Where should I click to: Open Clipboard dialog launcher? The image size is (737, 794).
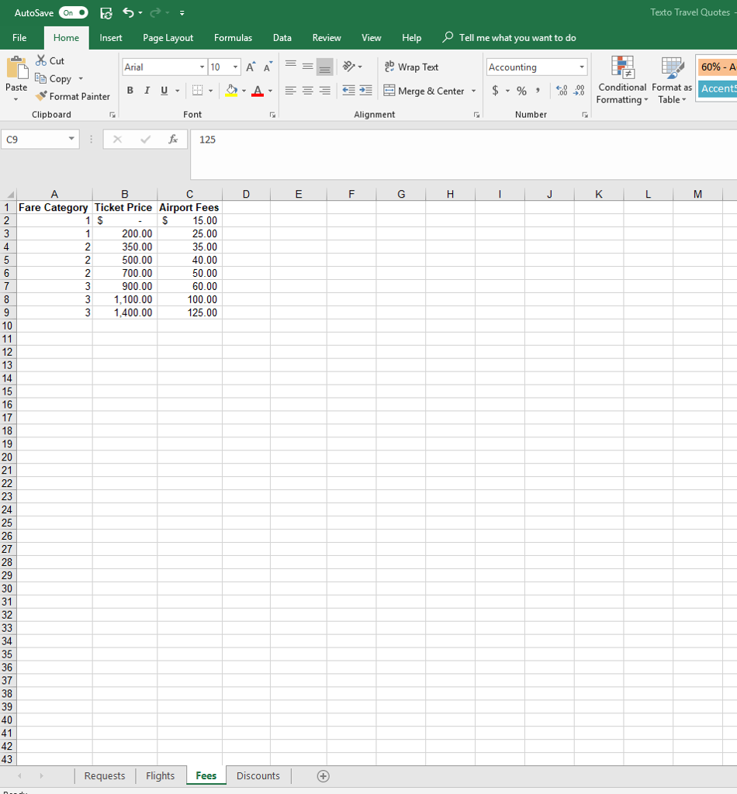tap(112, 115)
